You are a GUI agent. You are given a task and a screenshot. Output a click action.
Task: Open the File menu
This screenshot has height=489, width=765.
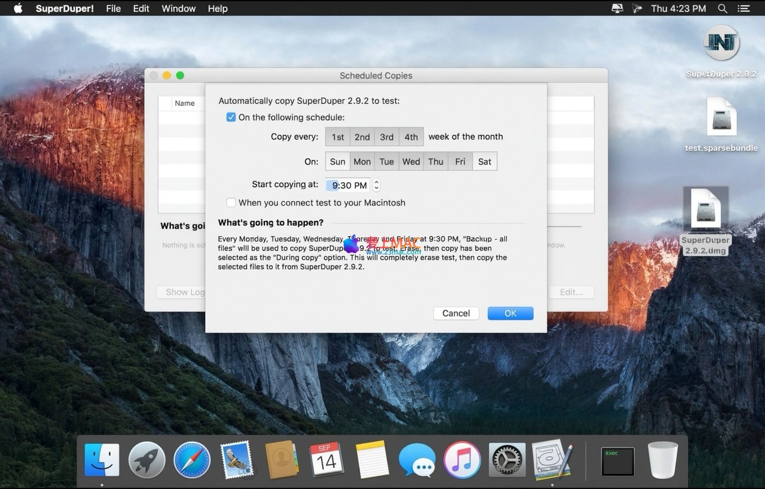pyautogui.click(x=113, y=8)
